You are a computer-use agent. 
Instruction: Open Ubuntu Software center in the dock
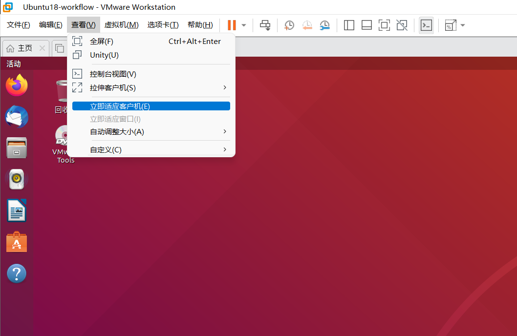[x=17, y=242]
